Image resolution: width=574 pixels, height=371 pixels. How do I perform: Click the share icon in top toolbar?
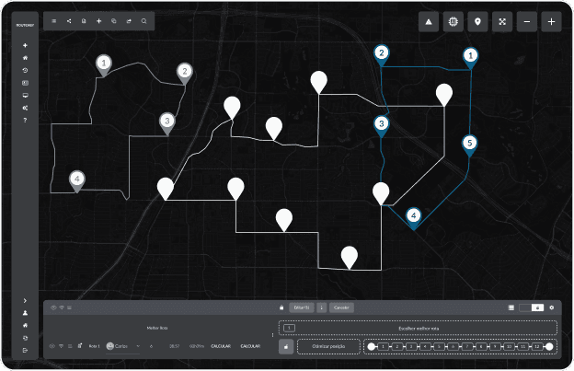coord(69,19)
